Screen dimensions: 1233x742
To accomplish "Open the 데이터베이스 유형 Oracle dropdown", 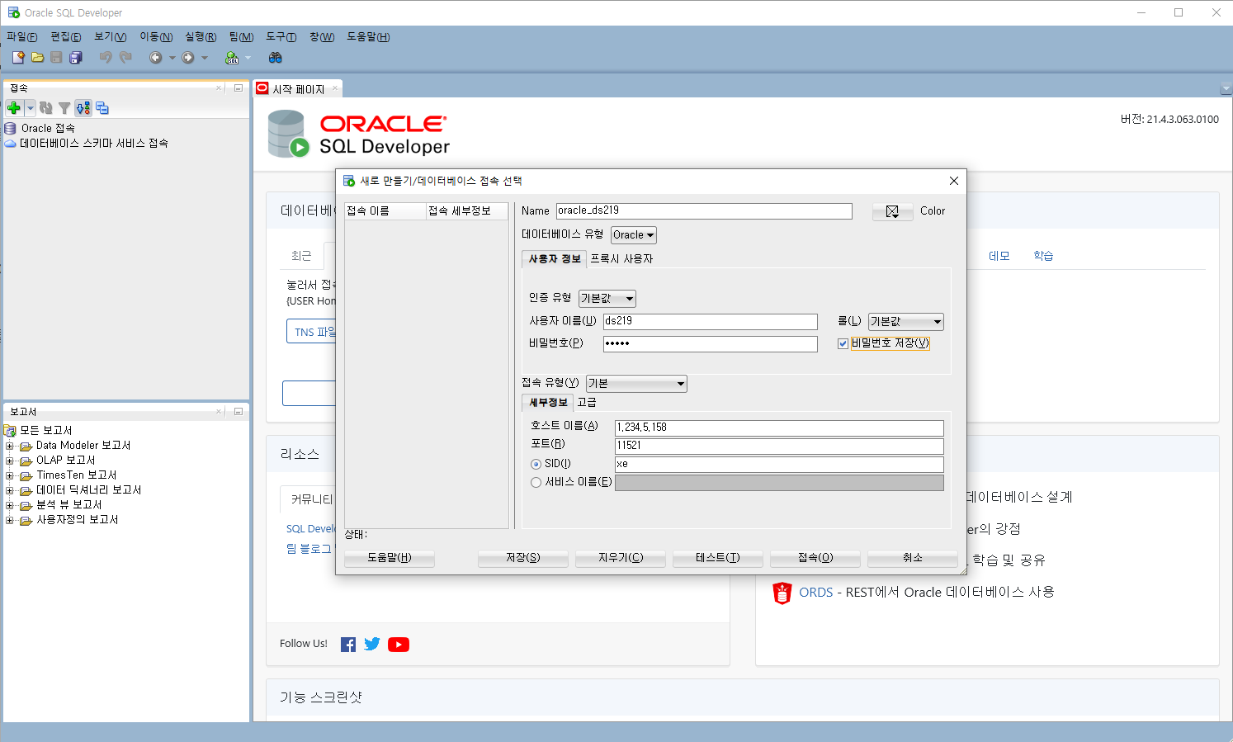I will [x=634, y=235].
